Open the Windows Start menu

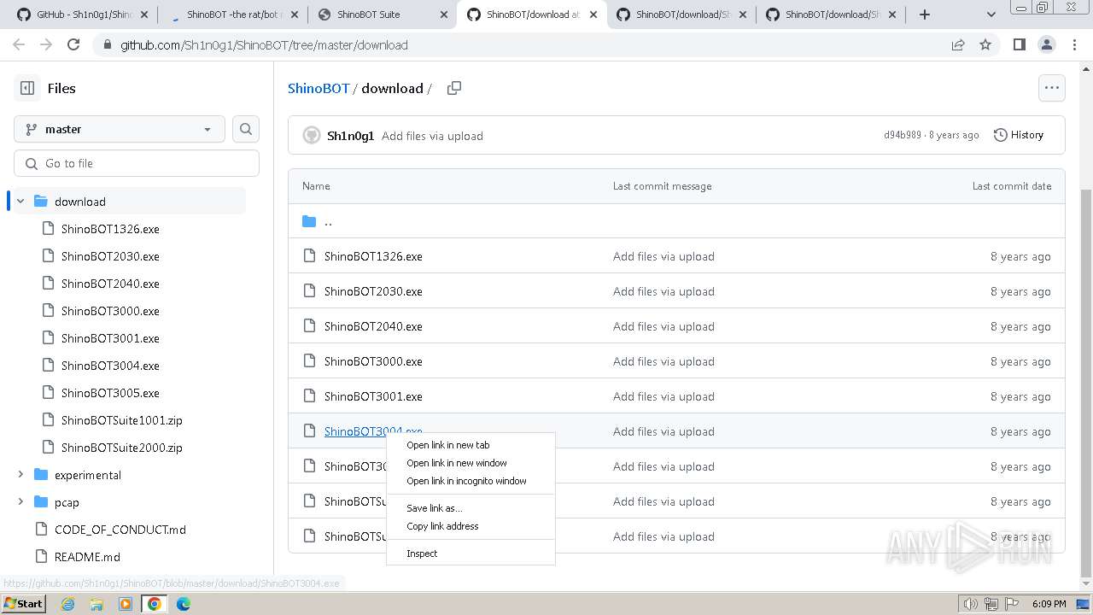pos(23,603)
